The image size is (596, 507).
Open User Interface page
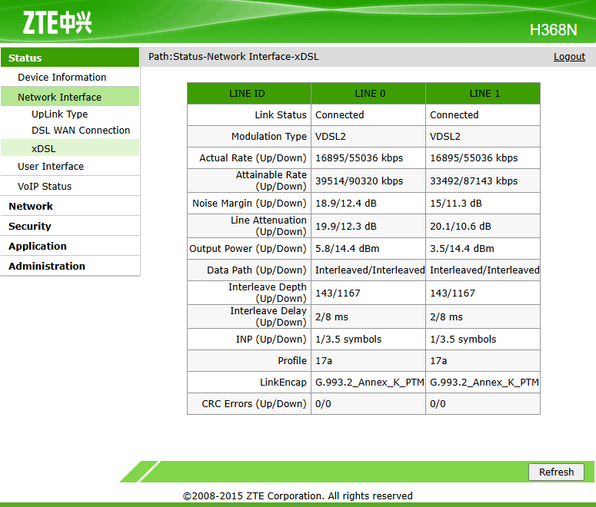51,167
